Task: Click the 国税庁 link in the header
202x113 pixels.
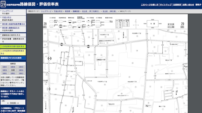Action: pos(198,5)
